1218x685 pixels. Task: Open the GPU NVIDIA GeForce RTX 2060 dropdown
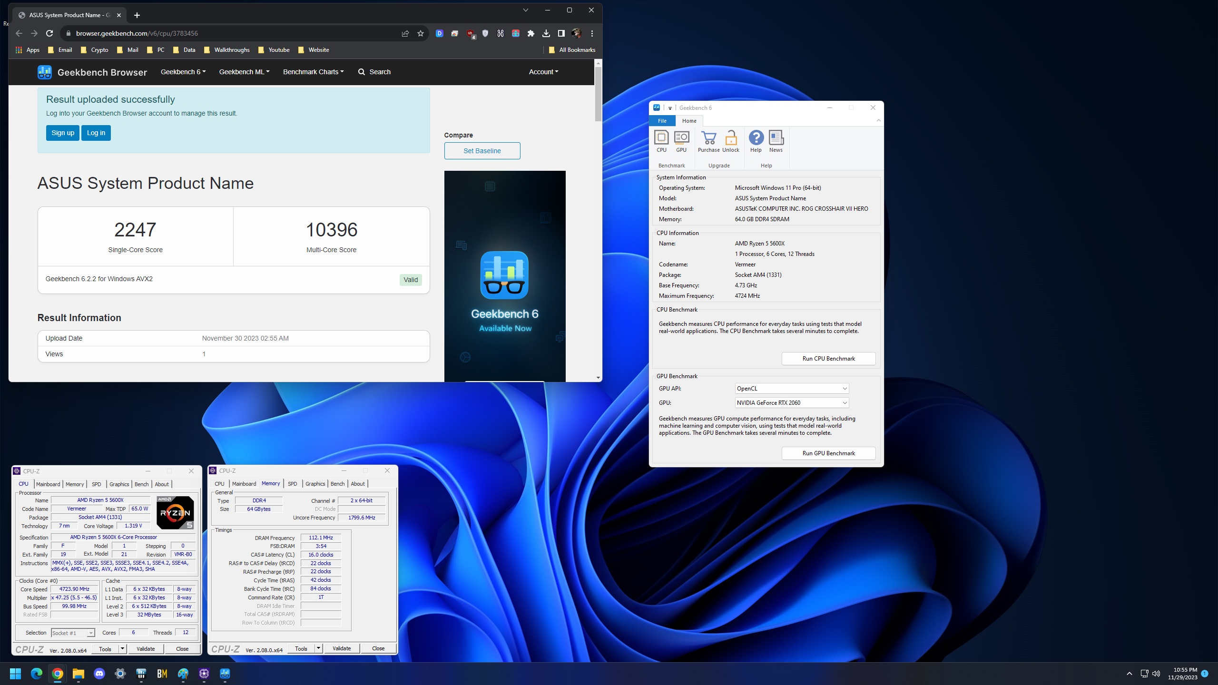pyautogui.click(x=792, y=403)
